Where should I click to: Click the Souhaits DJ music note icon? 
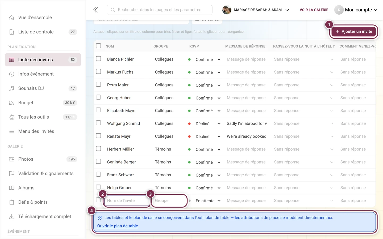pos(12,88)
